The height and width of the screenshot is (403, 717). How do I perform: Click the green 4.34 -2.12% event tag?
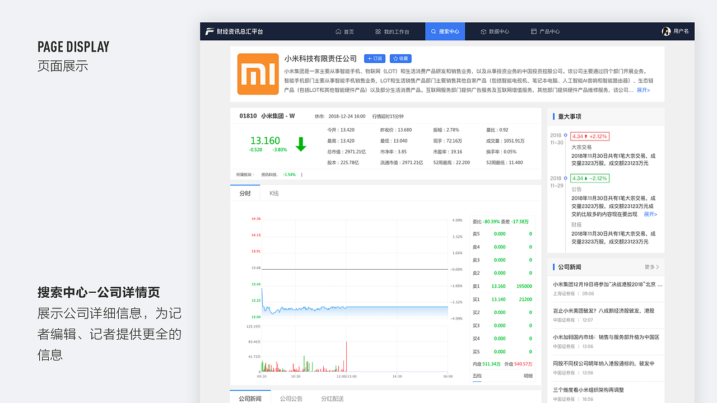589,179
